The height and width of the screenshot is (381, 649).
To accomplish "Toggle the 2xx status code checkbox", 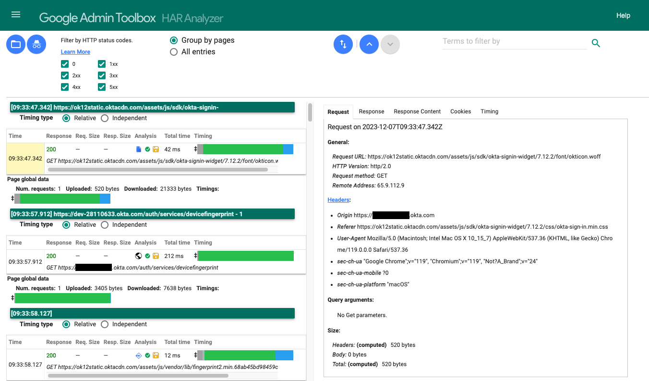I will point(65,75).
